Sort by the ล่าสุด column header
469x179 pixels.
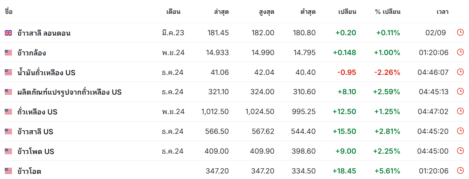click(x=221, y=11)
